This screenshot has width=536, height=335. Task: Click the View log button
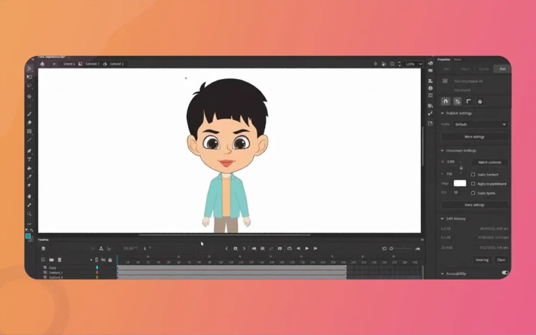482,260
